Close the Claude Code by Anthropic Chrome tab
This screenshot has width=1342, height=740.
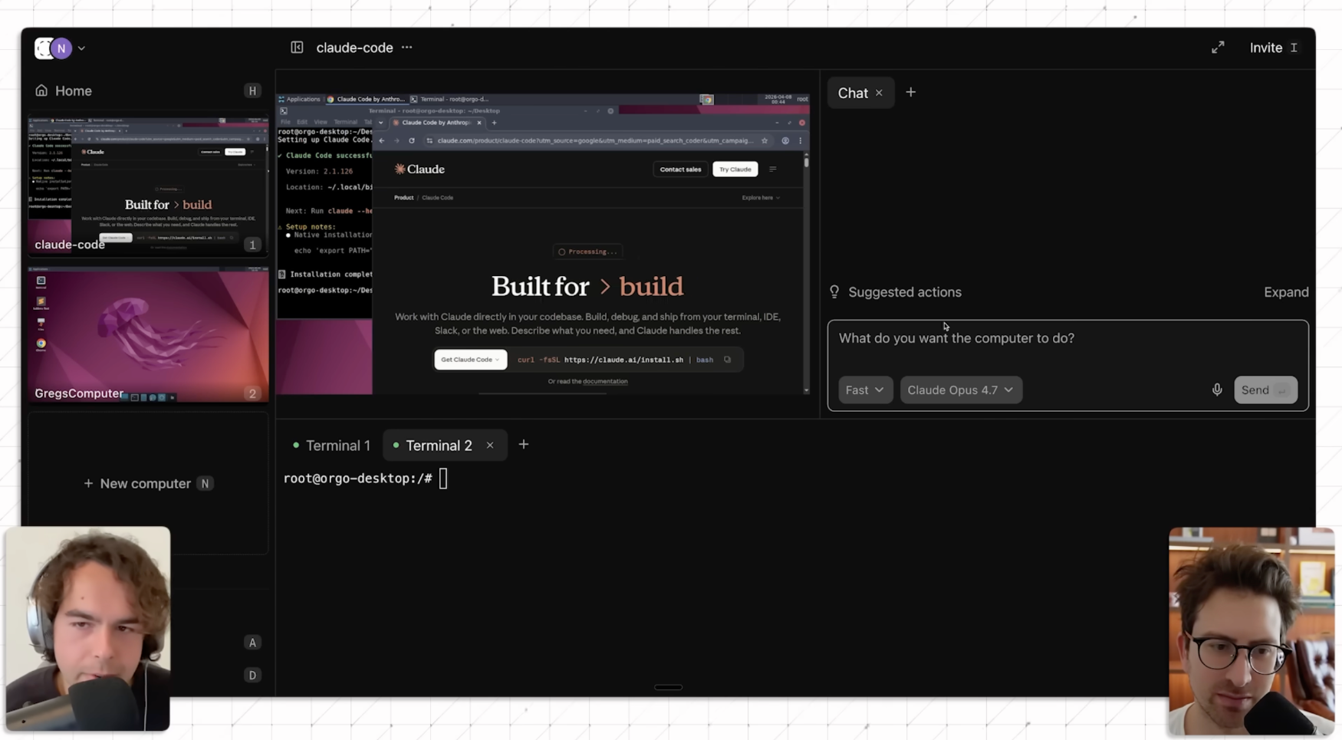(x=479, y=123)
